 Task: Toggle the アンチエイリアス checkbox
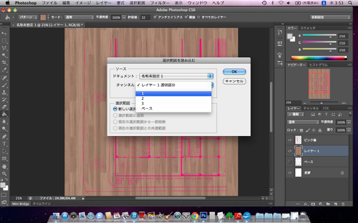[155, 17]
